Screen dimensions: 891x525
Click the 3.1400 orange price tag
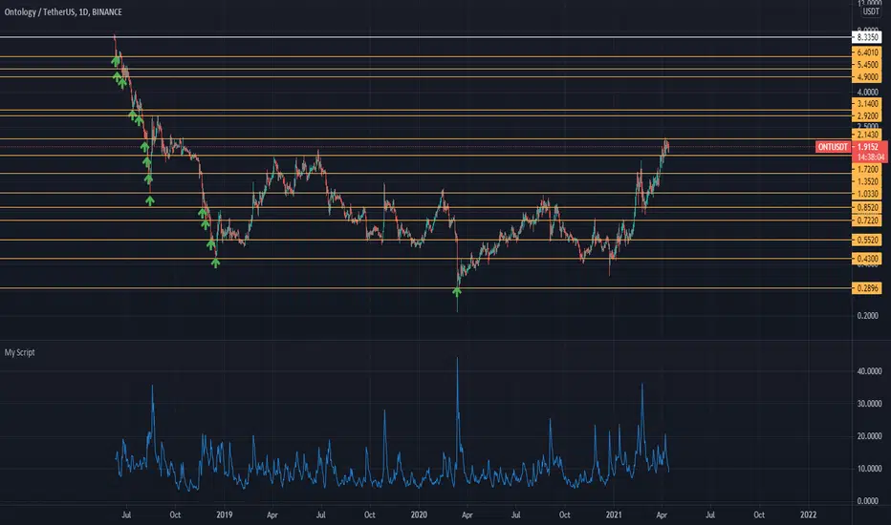click(x=866, y=104)
